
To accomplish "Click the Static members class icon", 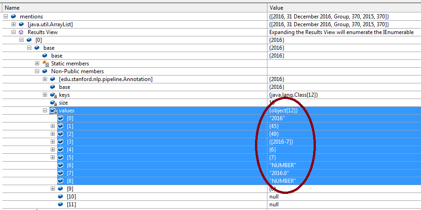I will [45, 64].
